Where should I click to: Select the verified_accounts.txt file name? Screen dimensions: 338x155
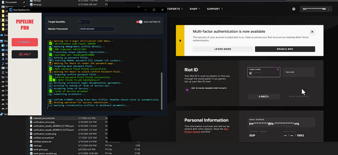pyautogui.click(x=44, y=138)
